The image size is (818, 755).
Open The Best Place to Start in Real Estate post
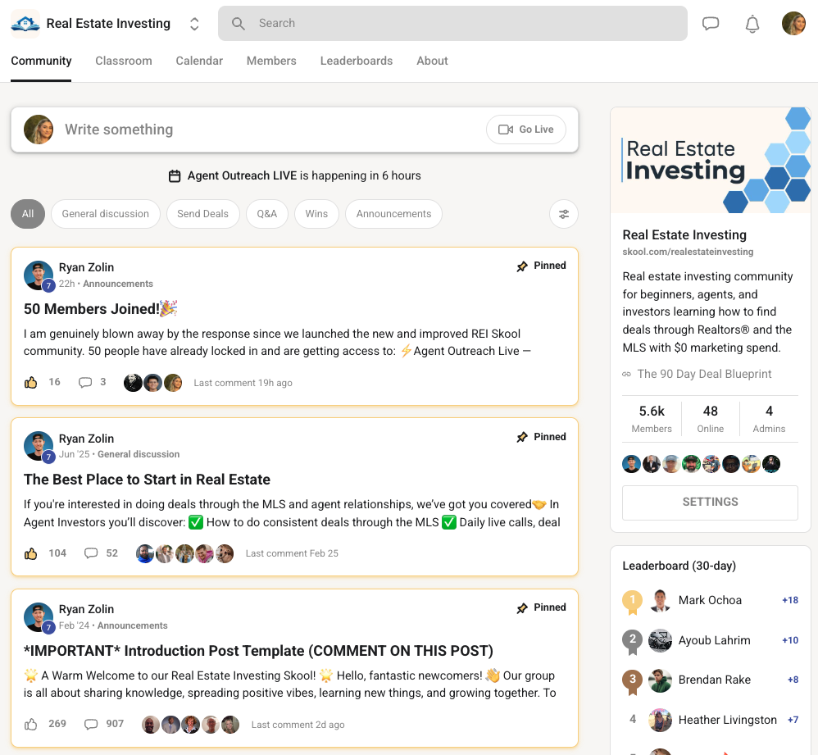click(x=147, y=480)
